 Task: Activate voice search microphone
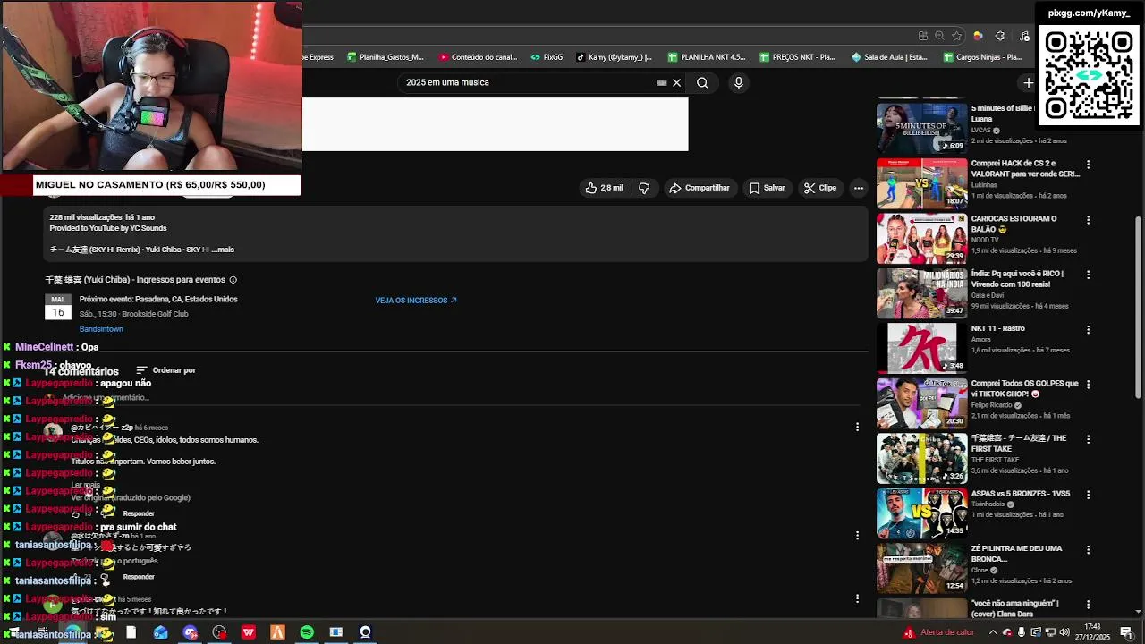(x=738, y=82)
